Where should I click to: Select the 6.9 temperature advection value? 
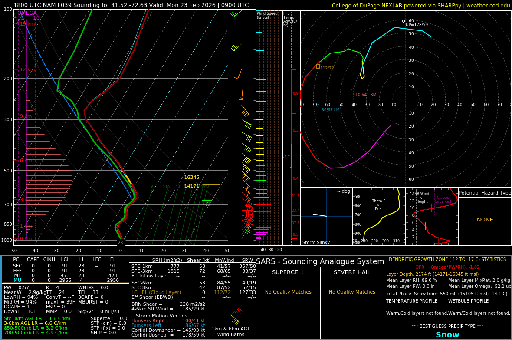pyautogui.click(x=295, y=93)
